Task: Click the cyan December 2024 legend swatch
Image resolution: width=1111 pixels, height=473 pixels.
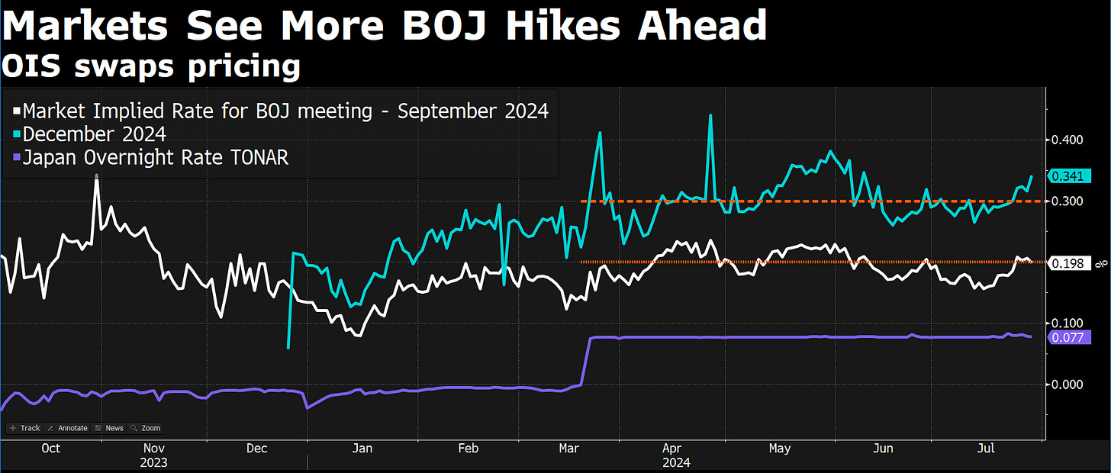Action: (18, 135)
